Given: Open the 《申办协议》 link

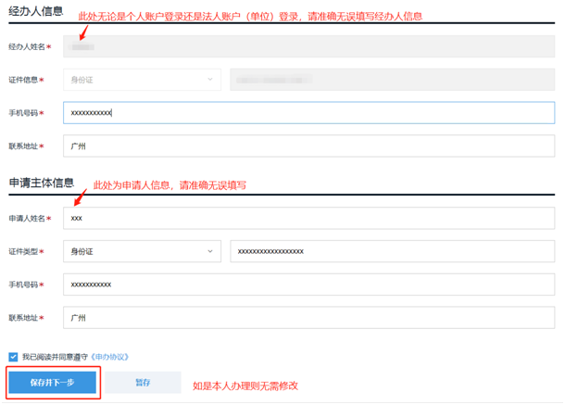Looking at the screenshot, I should (109, 357).
